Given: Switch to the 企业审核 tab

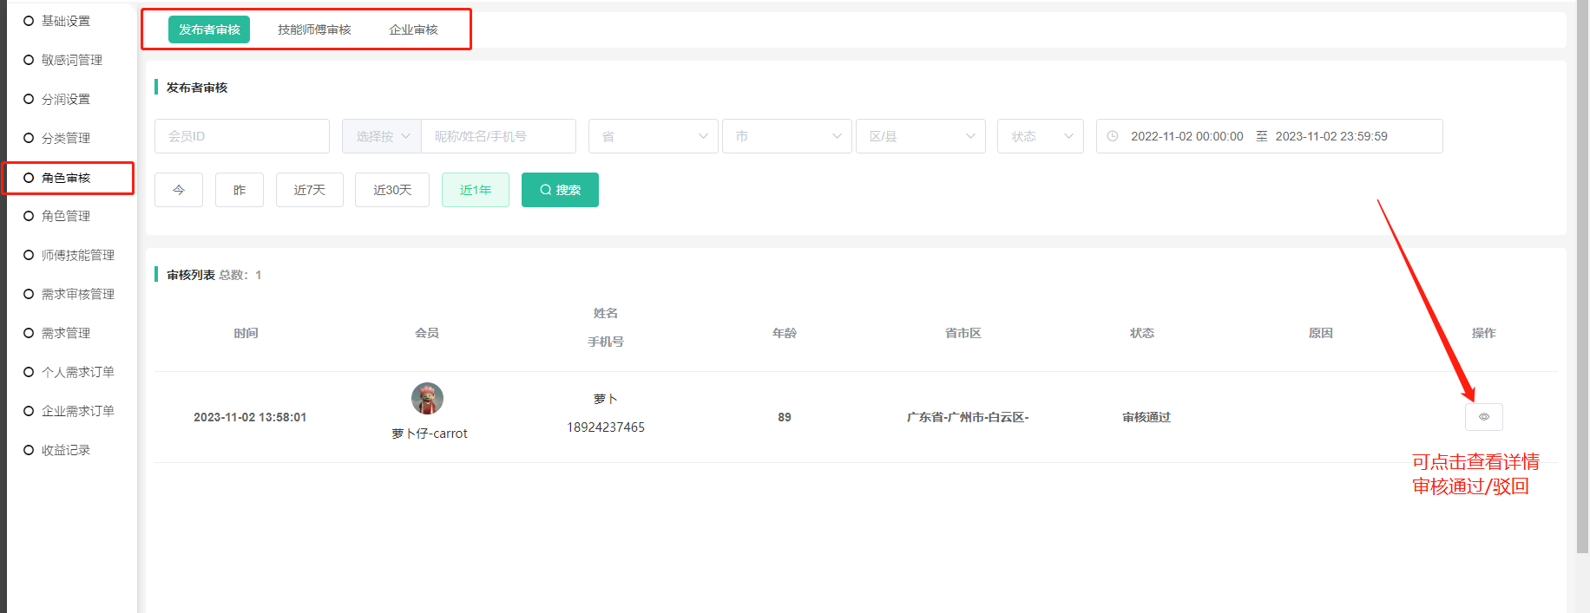Looking at the screenshot, I should (x=413, y=29).
